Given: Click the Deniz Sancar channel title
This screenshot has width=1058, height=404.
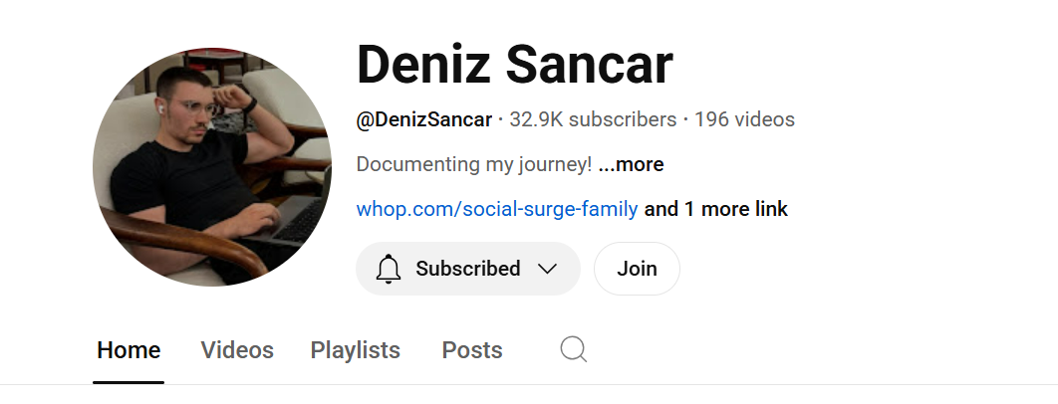Looking at the screenshot, I should click(x=514, y=66).
